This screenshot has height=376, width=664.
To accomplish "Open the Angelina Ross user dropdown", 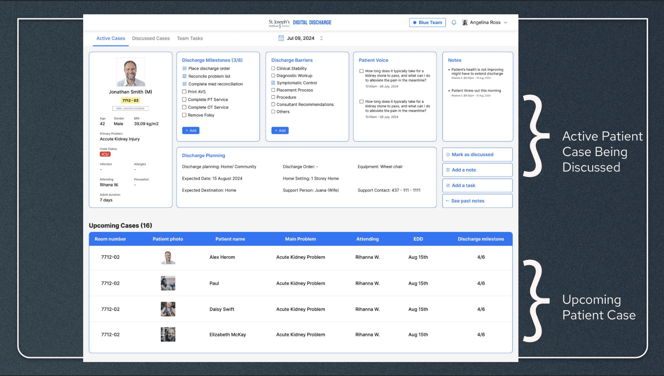I will tap(505, 22).
